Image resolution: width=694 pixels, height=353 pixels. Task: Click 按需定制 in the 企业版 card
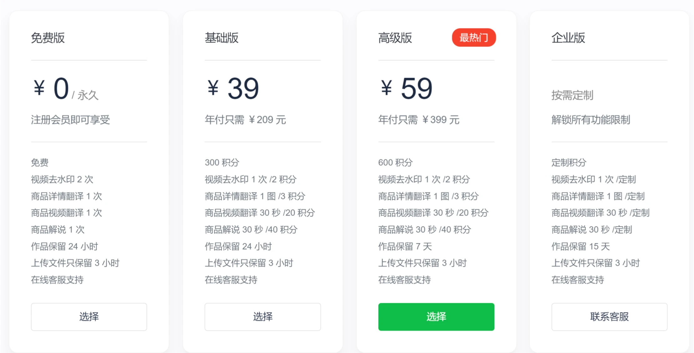573,96
